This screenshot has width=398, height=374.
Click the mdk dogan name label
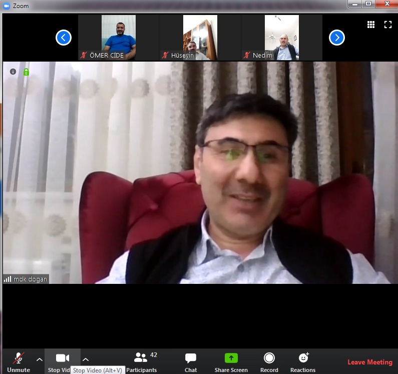[30, 279]
